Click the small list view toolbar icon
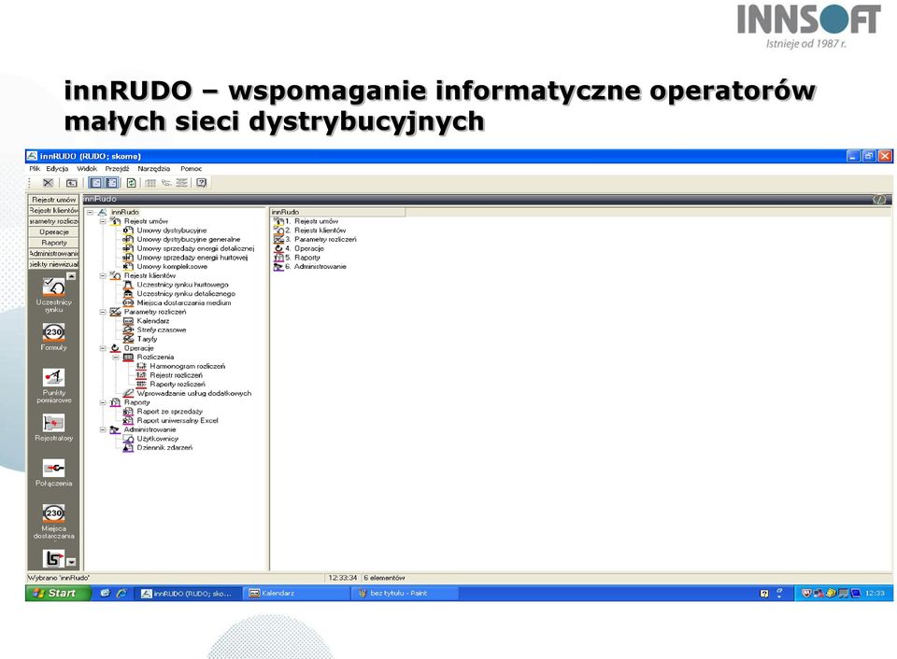Viewport: 897px width, 659px height. pyautogui.click(x=166, y=183)
